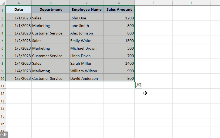Select row 1 header

pyautogui.click(x=3, y=10)
